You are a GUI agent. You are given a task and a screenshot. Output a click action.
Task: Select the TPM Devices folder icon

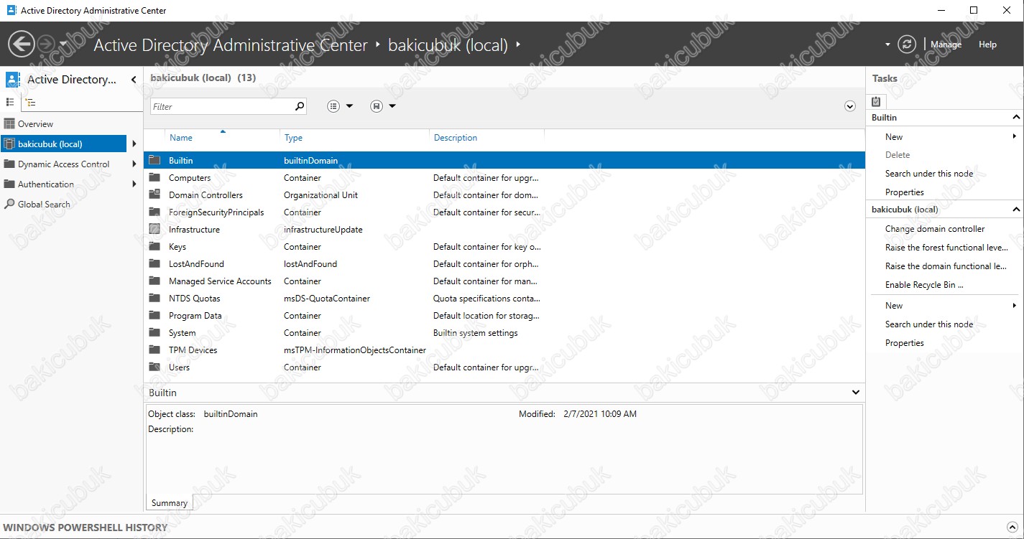click(154, 350)
